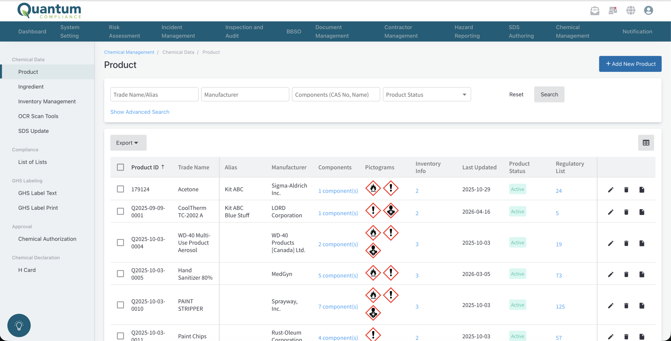Edit the Hand Sanitizer 80% row
Screen dimensions: 671x341
pos(611,274)
